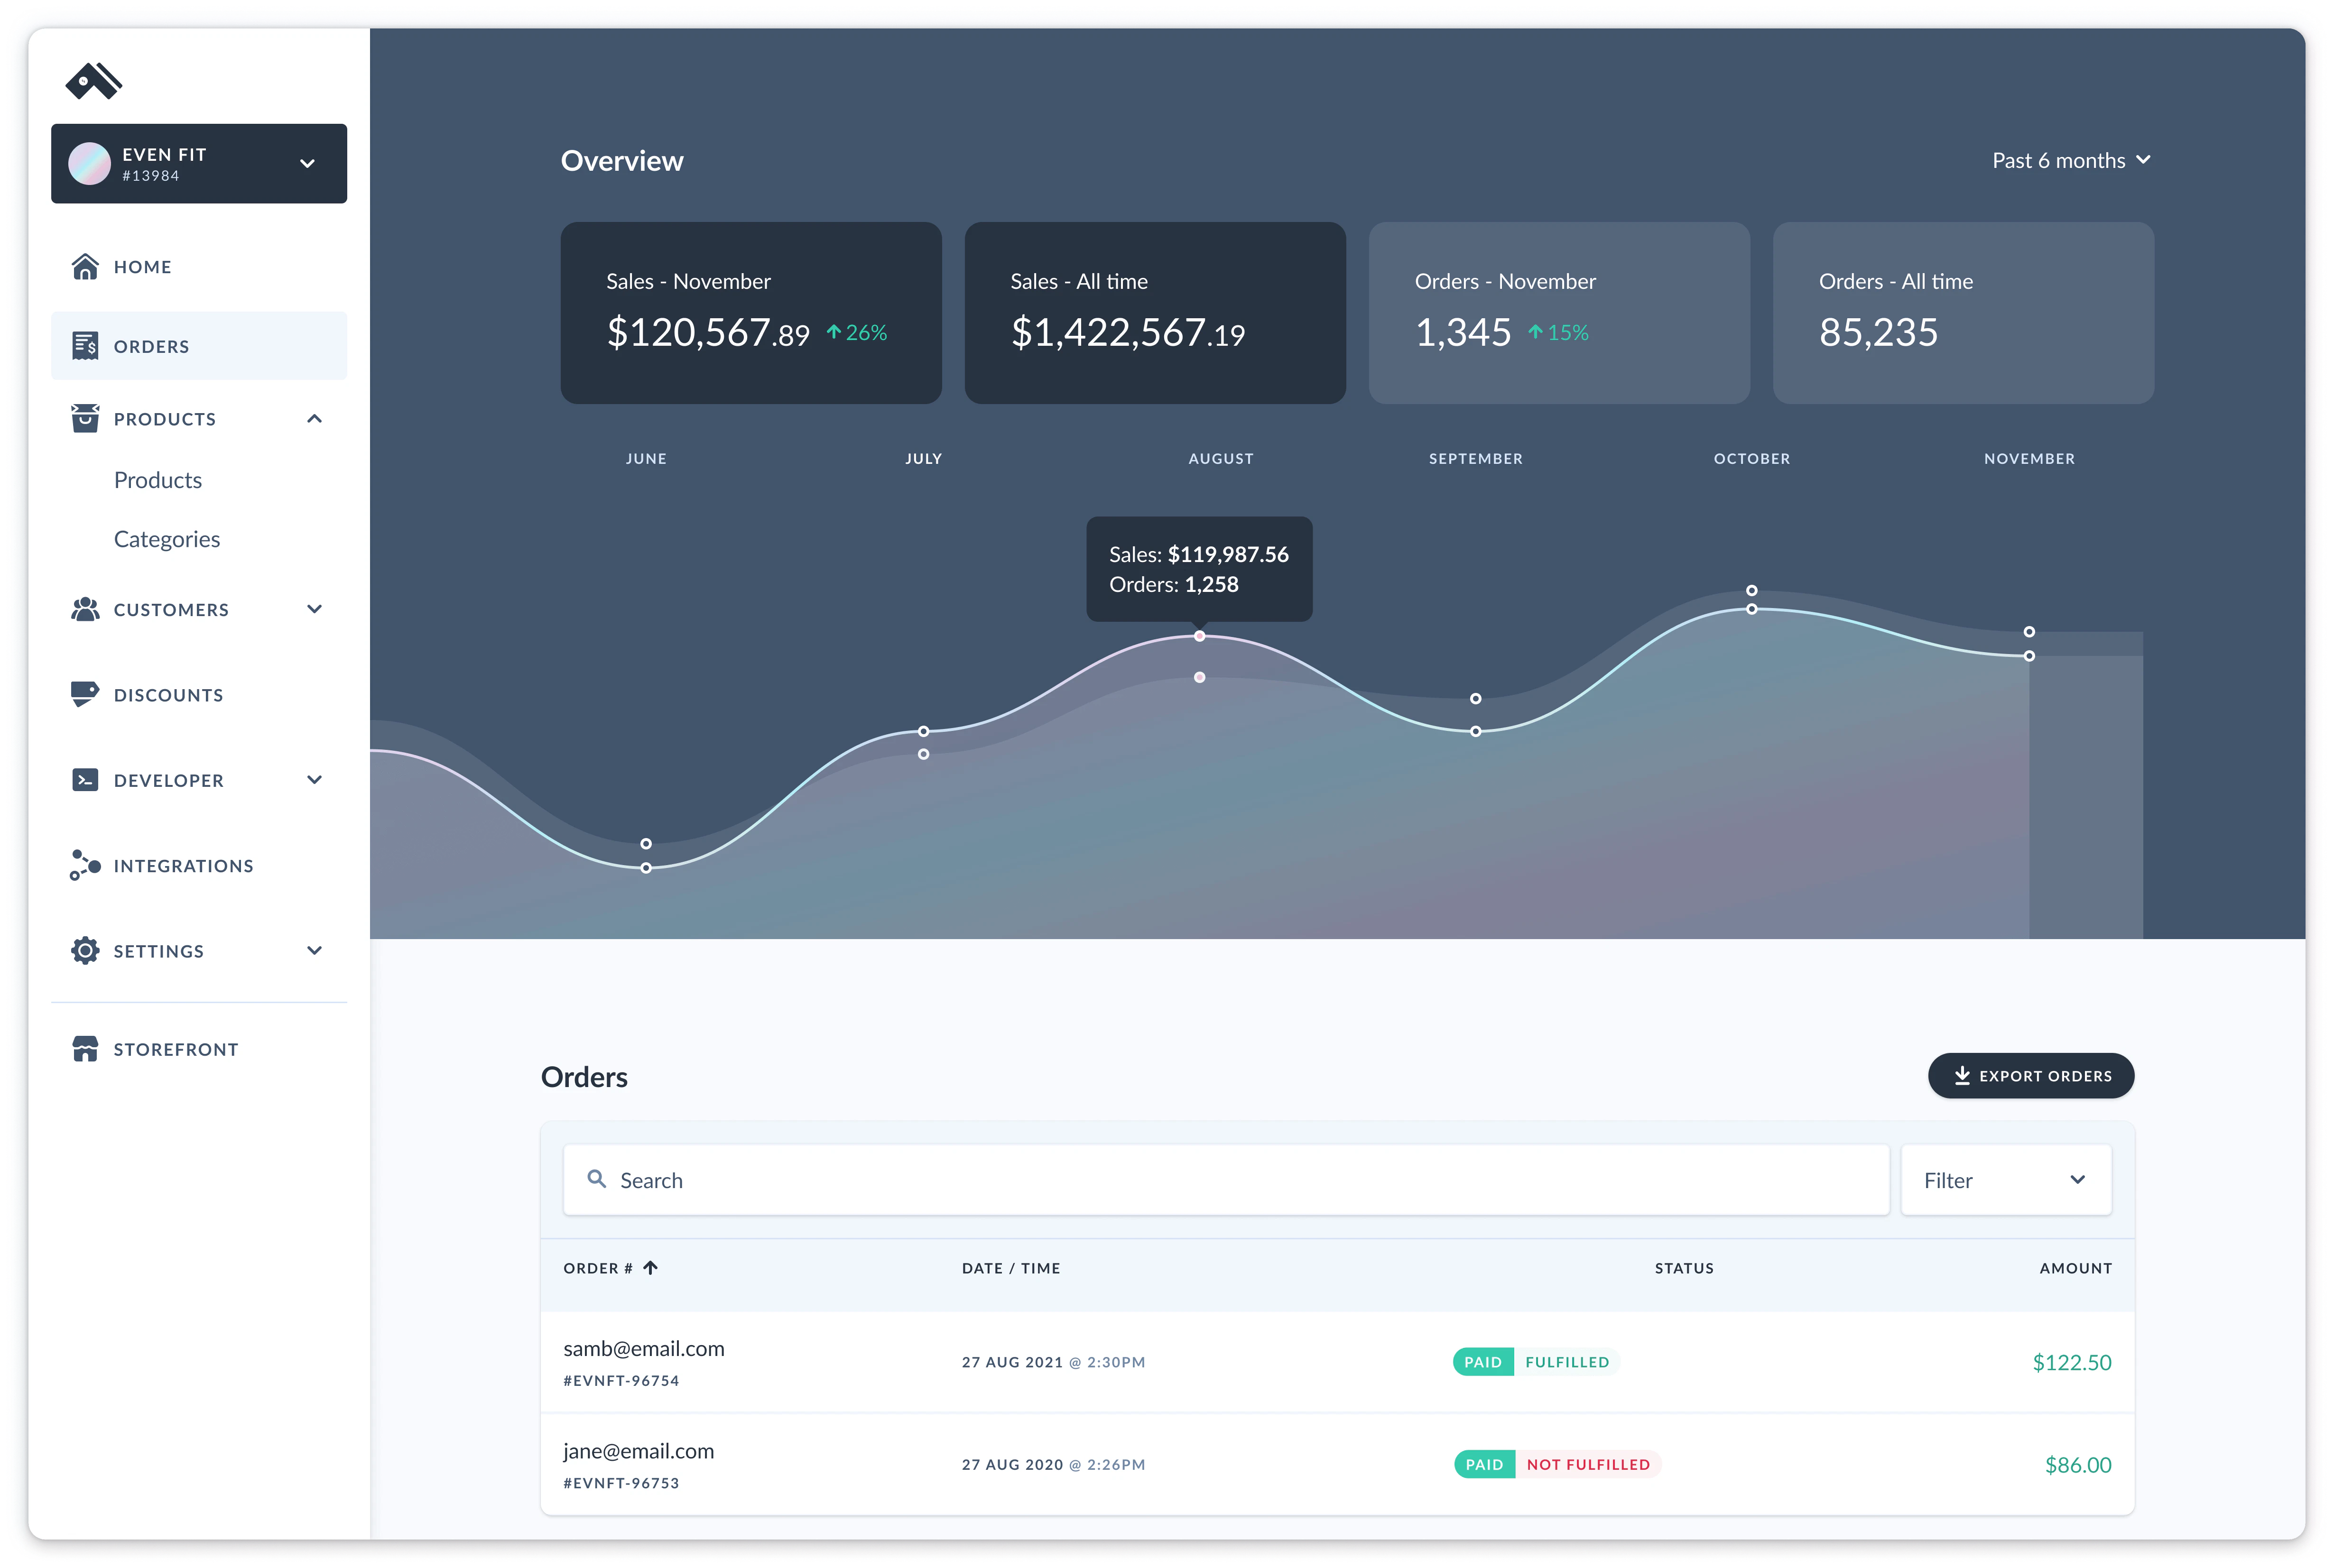This screenshot has width=2334, height=1568.
Task: Open the Filter dropdown for orders
Action: point(2006,1180)
